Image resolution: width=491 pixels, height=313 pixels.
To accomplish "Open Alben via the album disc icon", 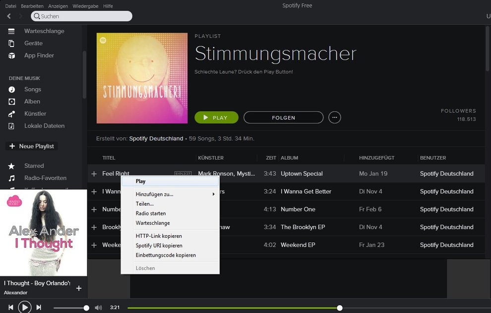I will tap(11, 102).
